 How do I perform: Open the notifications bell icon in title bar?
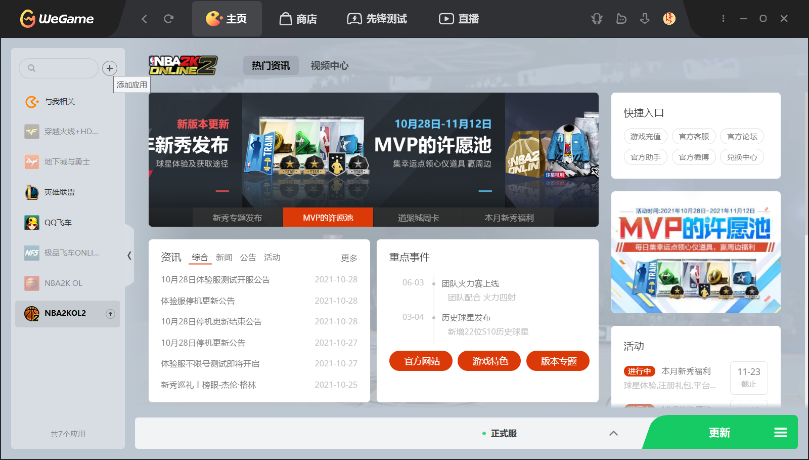coord(597,19)
